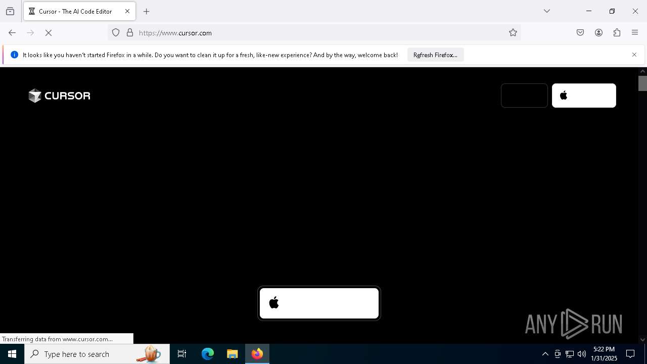The height and width of the screenshot is (364, 647).
Task: Open the volume speaker tray icon
Action: click(582, 354)
